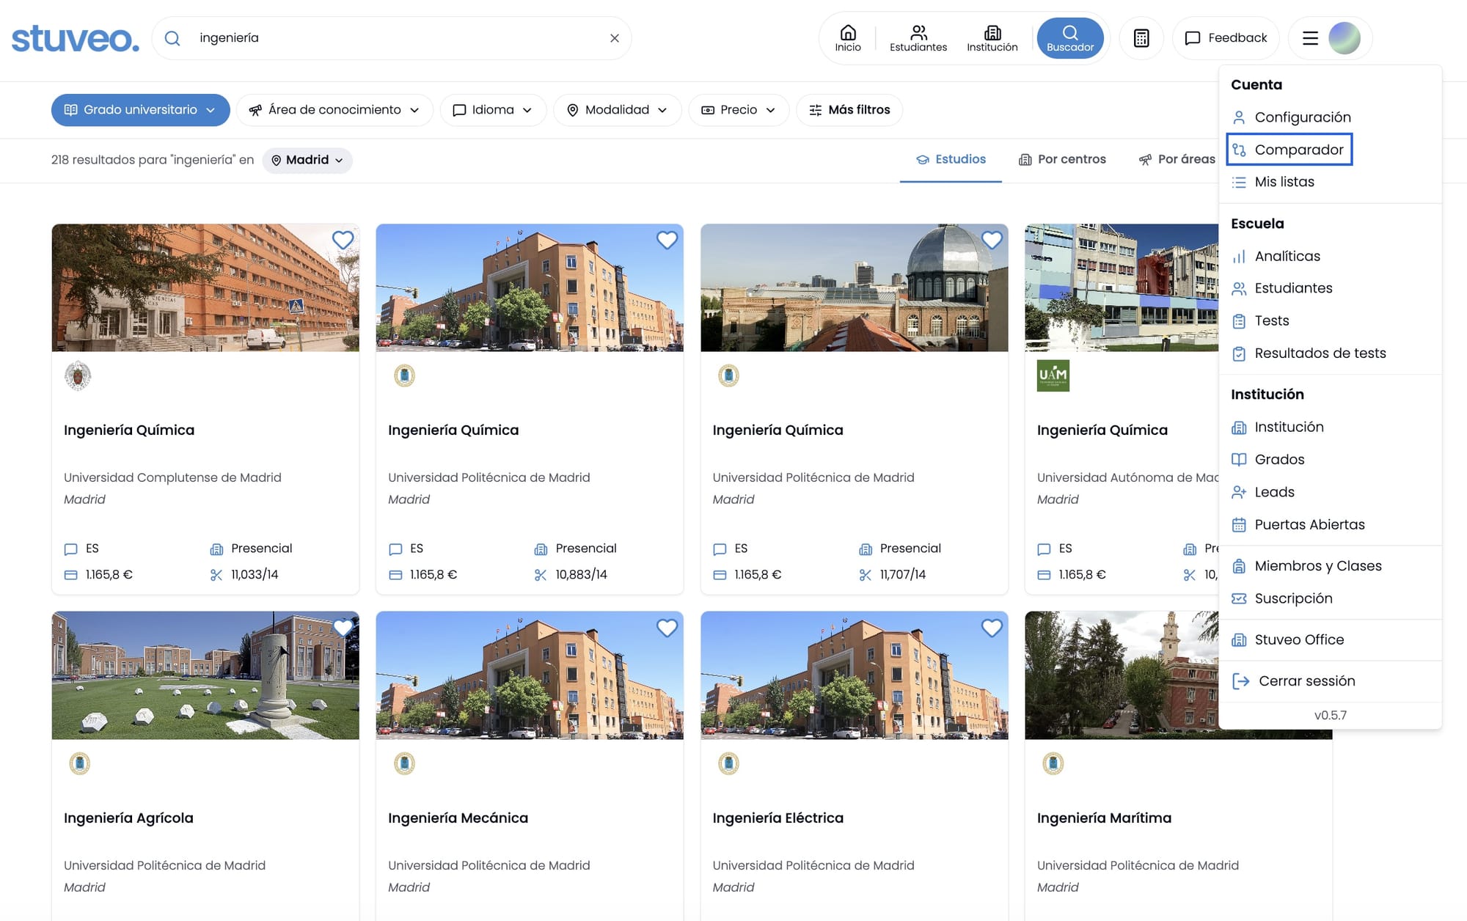Open Puertas Abiertas menu entry
Image resolution: width=1467 pixels, height=921 pixels.
pyautogui.click(x=1298, y=524)
